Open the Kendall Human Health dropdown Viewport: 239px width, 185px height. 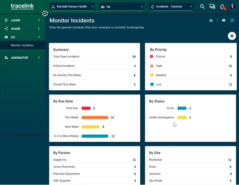pyautogui.click(x=72, y=7)
